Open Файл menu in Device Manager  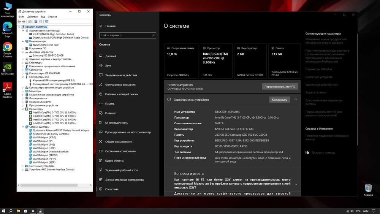point(21,17)
